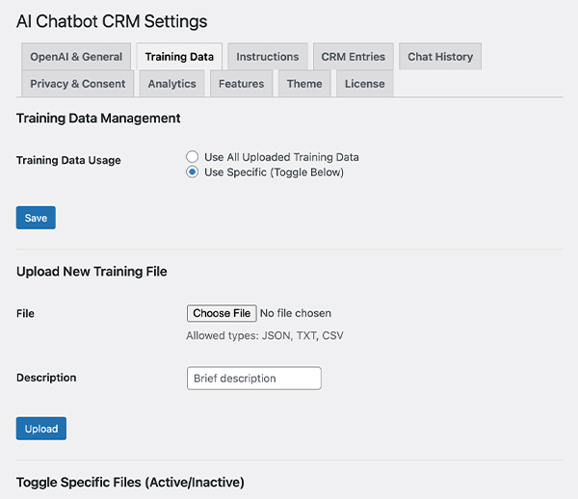Viewport: 578px width, 499px height.
Task: Click the Toggle Specific Files heading
Action: 130,482
